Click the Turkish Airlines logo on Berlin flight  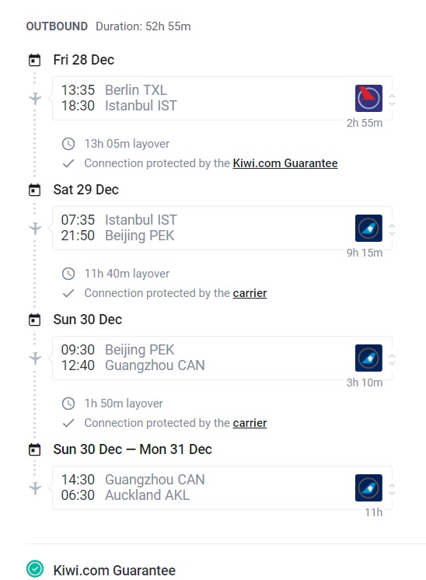pos(368,99)
